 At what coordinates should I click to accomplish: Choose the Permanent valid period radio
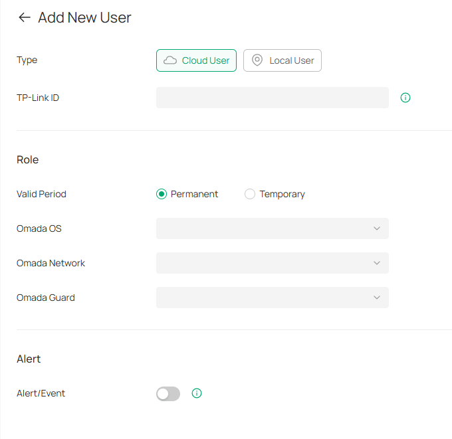click(x=162, y=194)
